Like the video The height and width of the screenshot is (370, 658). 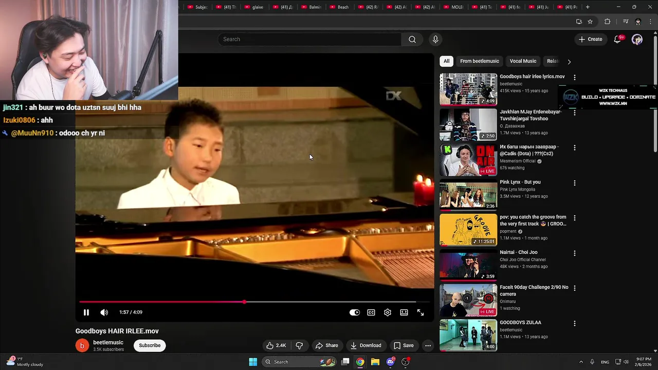(x=276, y=345)
